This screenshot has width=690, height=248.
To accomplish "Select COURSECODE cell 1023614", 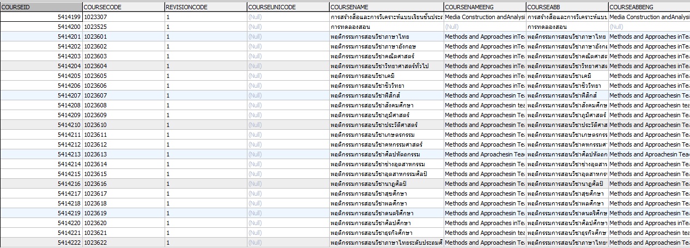I will pos(123,164).
